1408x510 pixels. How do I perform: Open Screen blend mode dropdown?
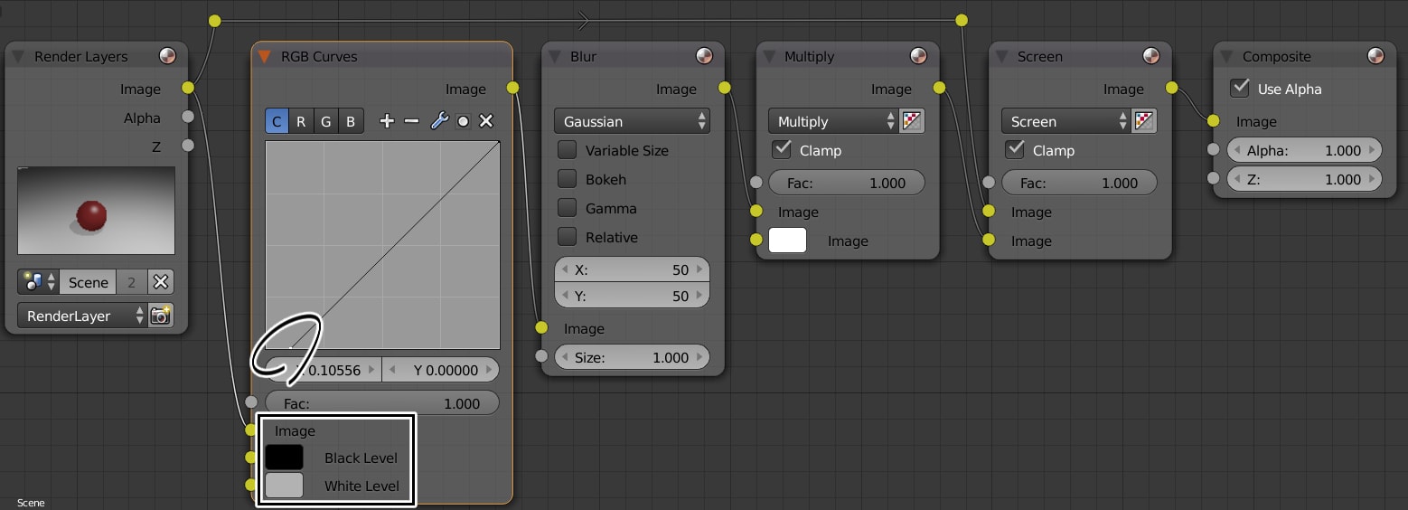tap(1065, 121)
